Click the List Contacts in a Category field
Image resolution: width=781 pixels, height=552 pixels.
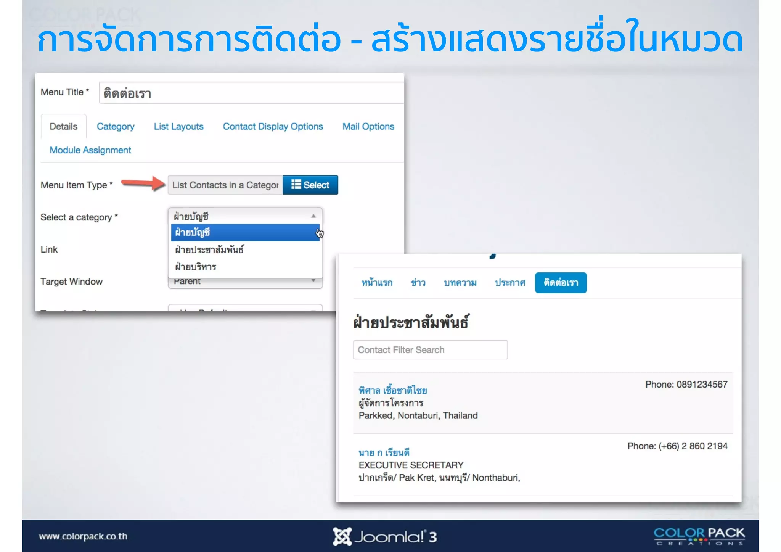(225, 185)
